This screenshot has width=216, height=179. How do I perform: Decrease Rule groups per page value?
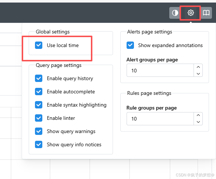click(198, 122)
